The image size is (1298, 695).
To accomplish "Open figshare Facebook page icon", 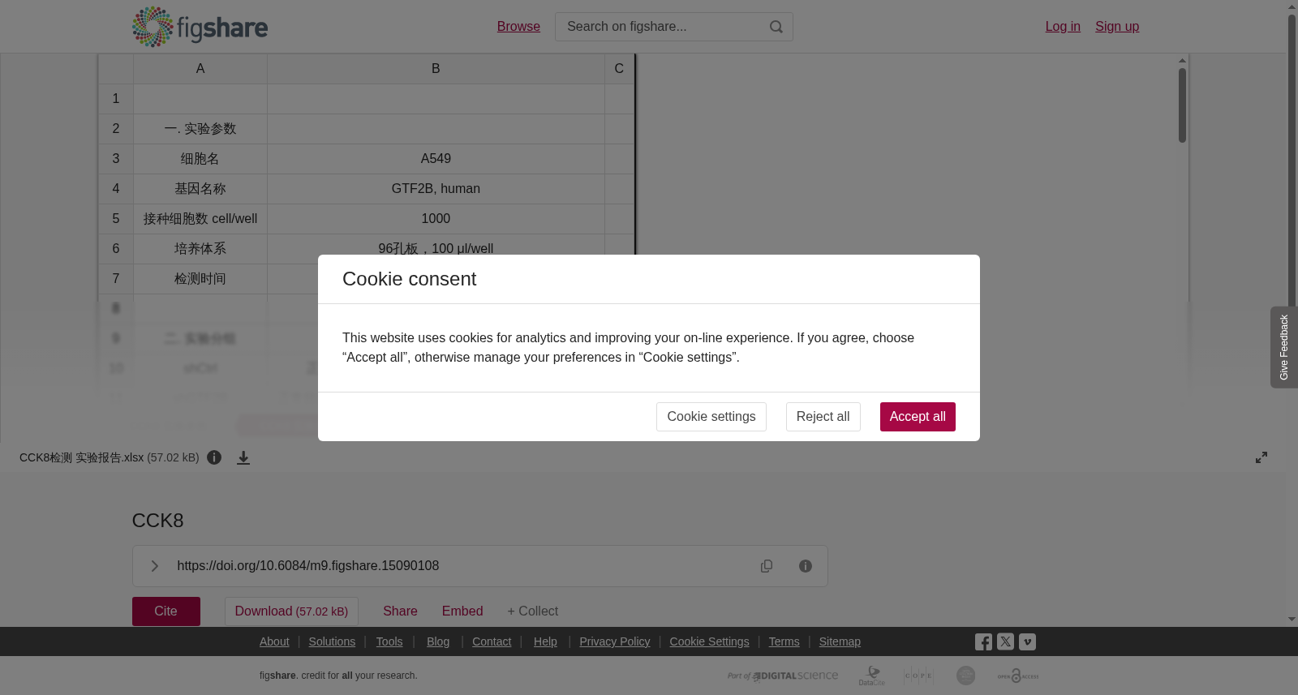I will click(x=983, y=642).
